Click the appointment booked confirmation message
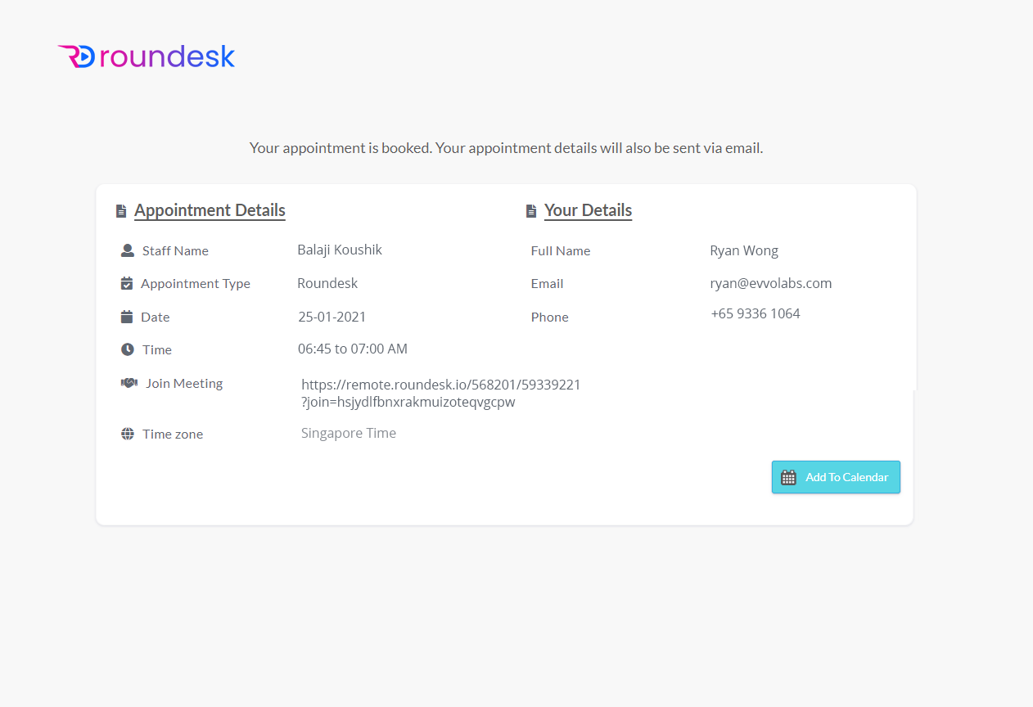The image size is (1033, 707). pyautogui.click(x=506, y=148)
